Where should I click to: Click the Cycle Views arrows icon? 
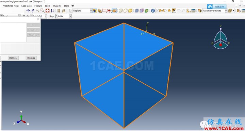[52, 11]
